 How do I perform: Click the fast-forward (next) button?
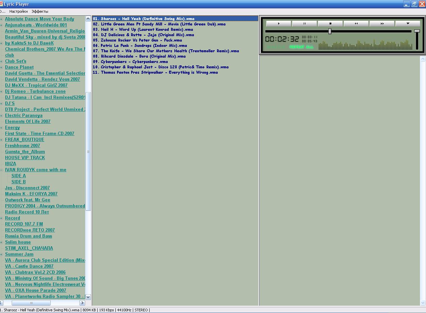point(382,23)
